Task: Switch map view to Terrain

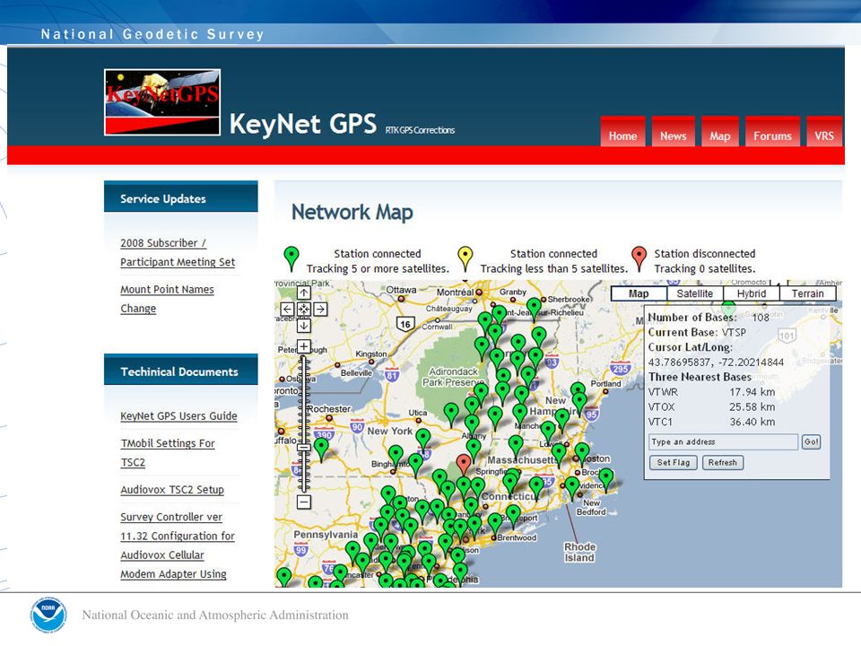Action: tap(808, 294)
